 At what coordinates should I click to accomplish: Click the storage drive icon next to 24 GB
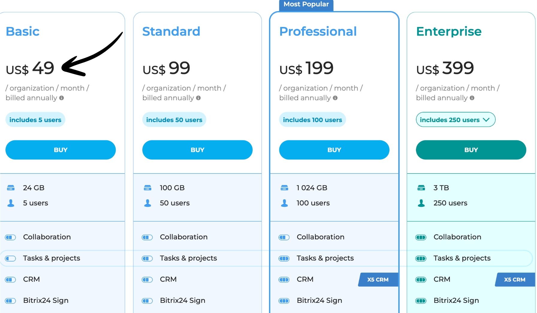pos(11,188)
